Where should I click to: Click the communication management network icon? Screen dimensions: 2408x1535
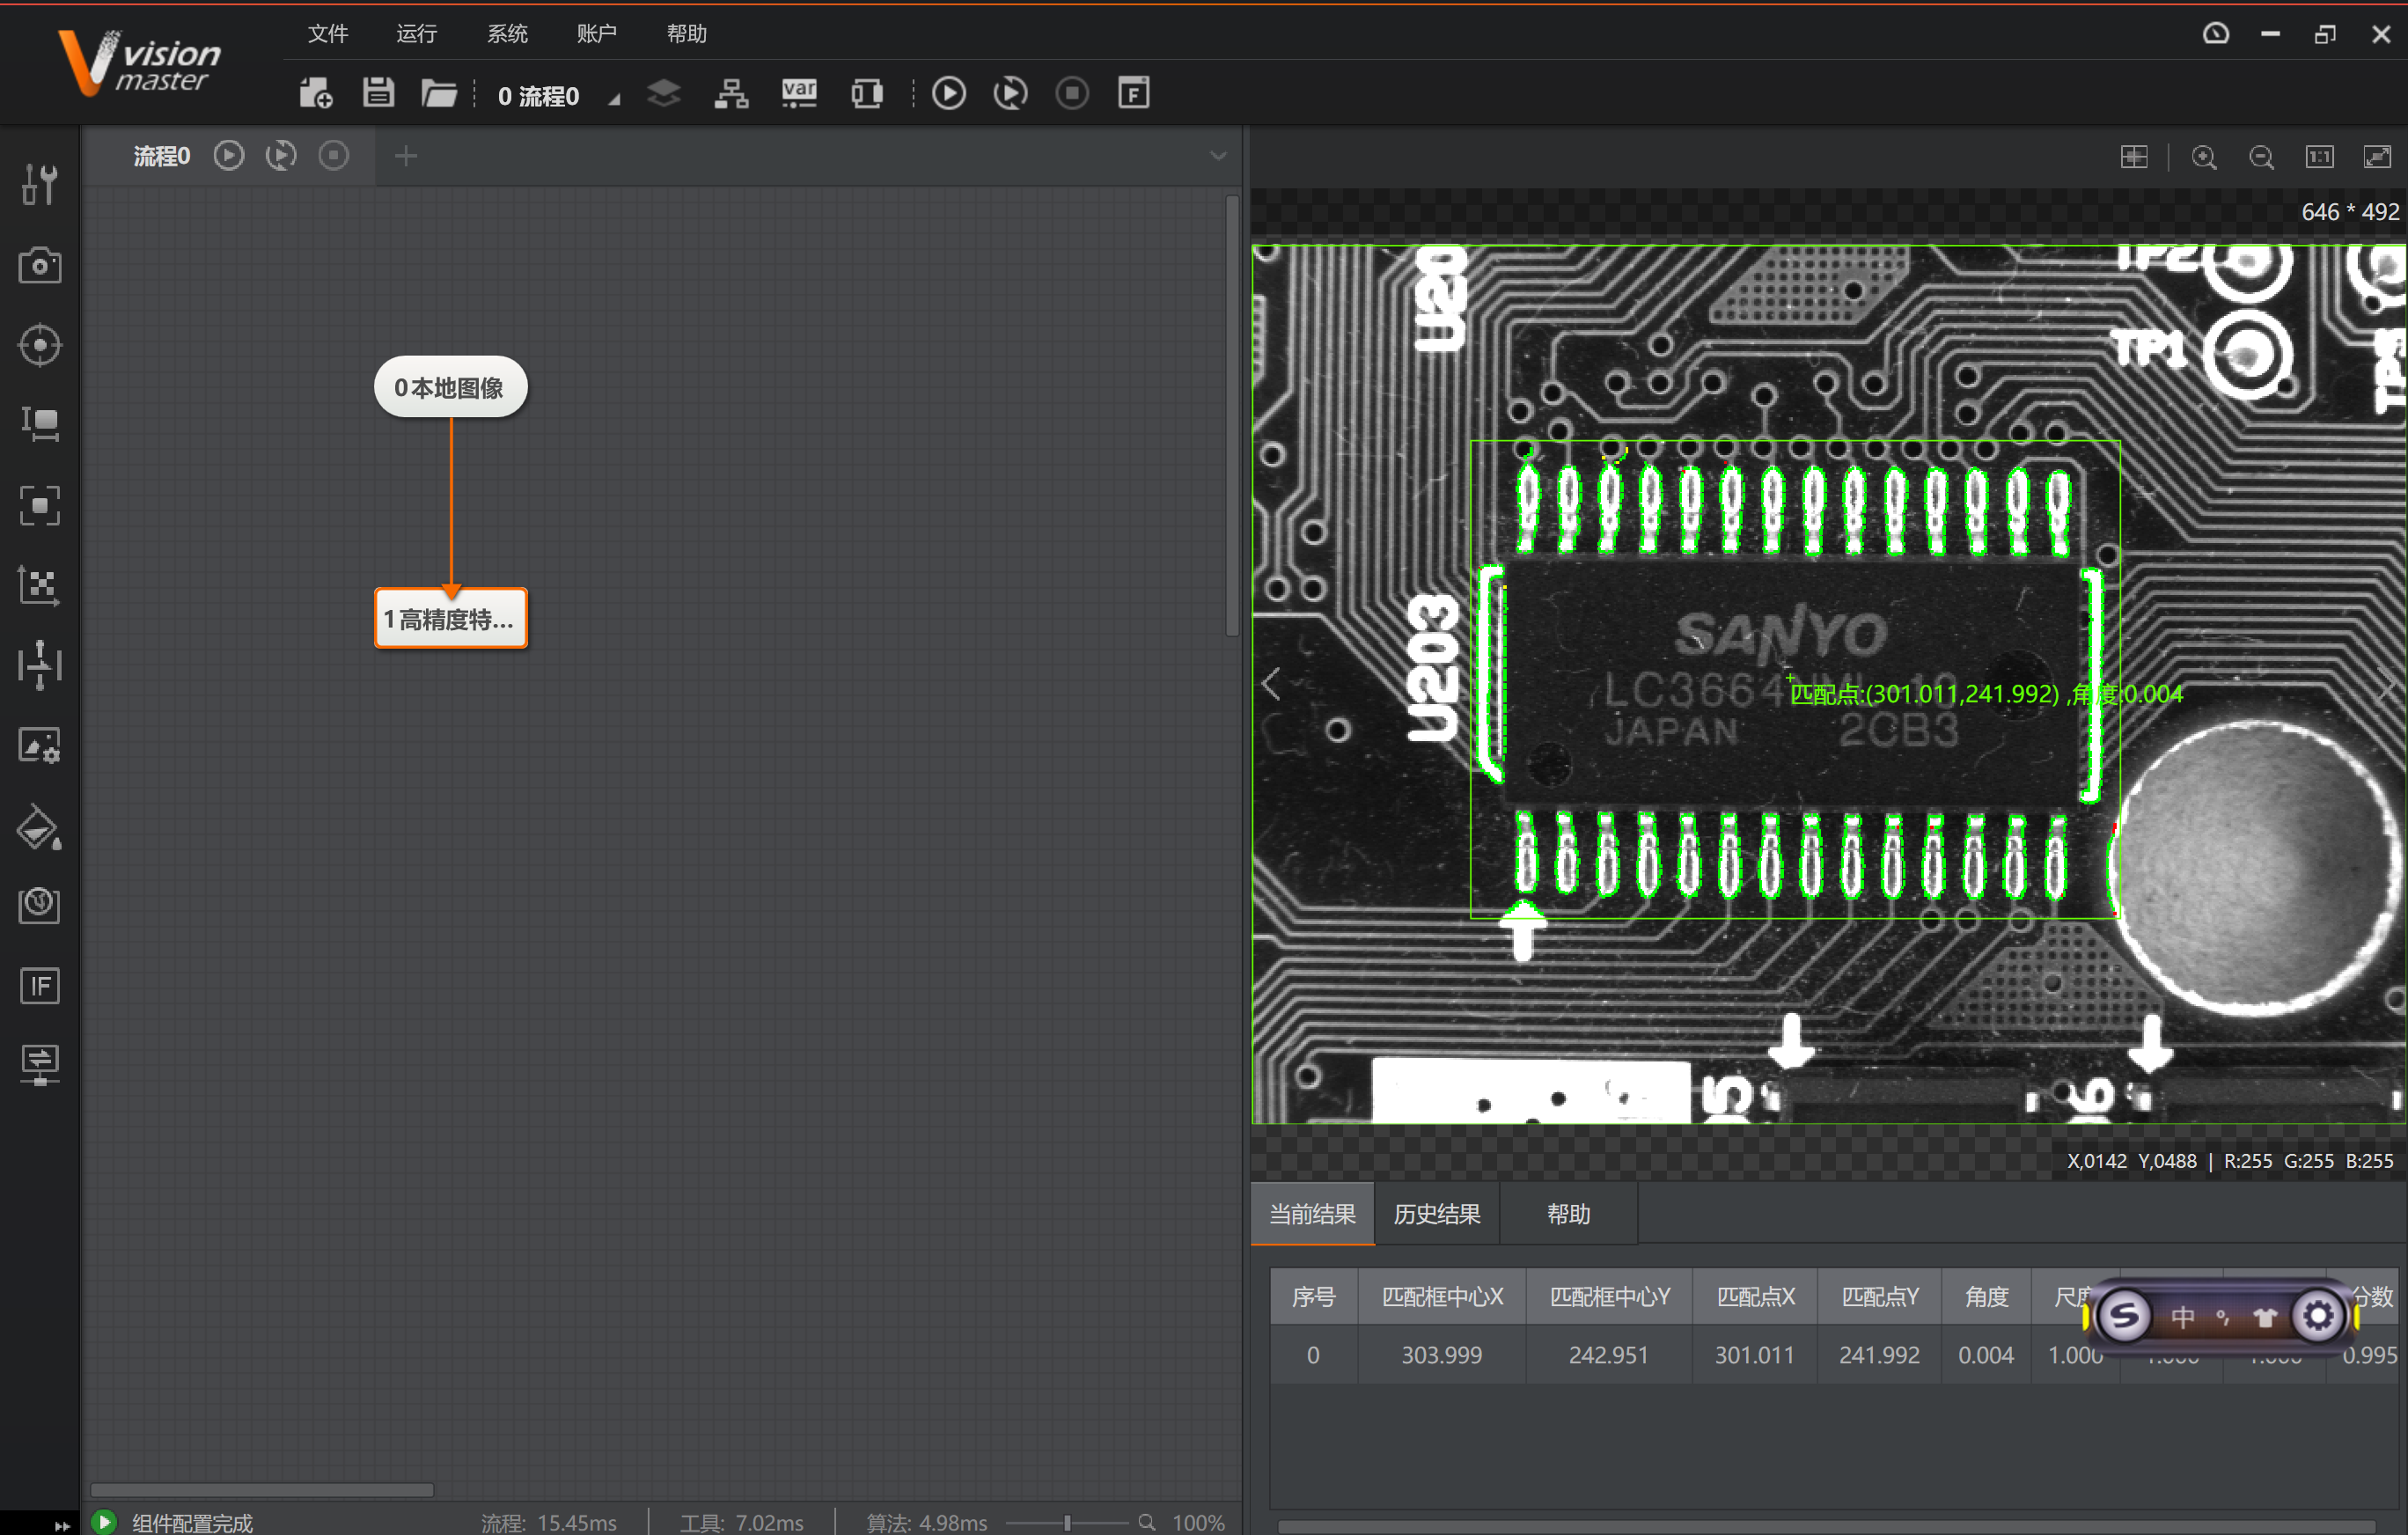coord(731,94)
